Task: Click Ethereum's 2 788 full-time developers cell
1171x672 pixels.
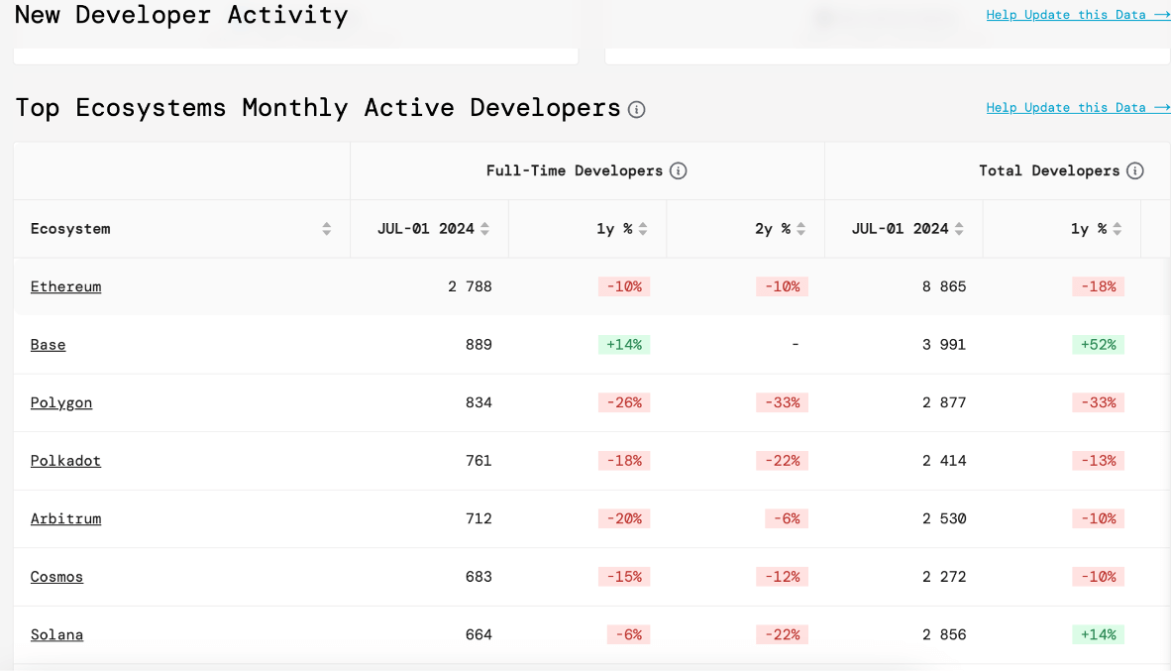Action: [469, 286]
